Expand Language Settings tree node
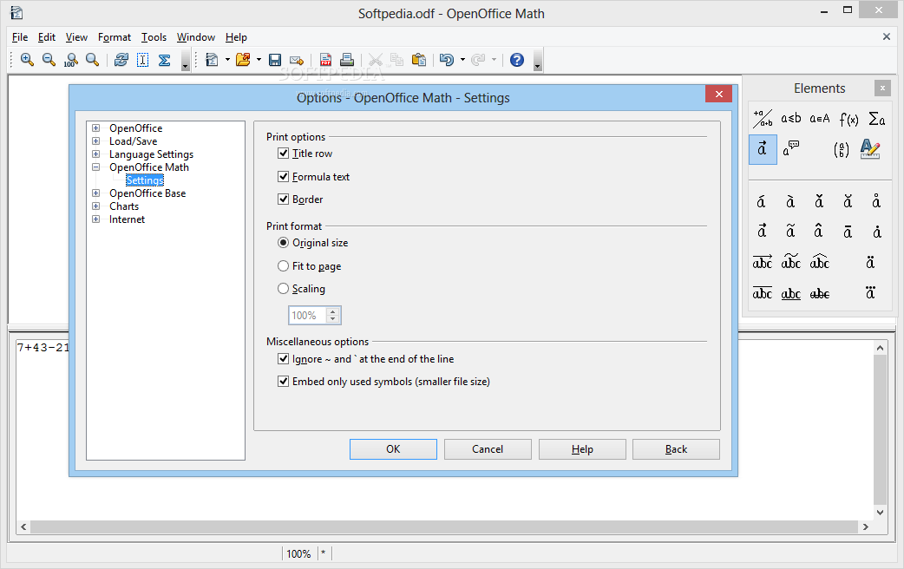This screenshot has height=569, width=904. [x=96, y=154]
